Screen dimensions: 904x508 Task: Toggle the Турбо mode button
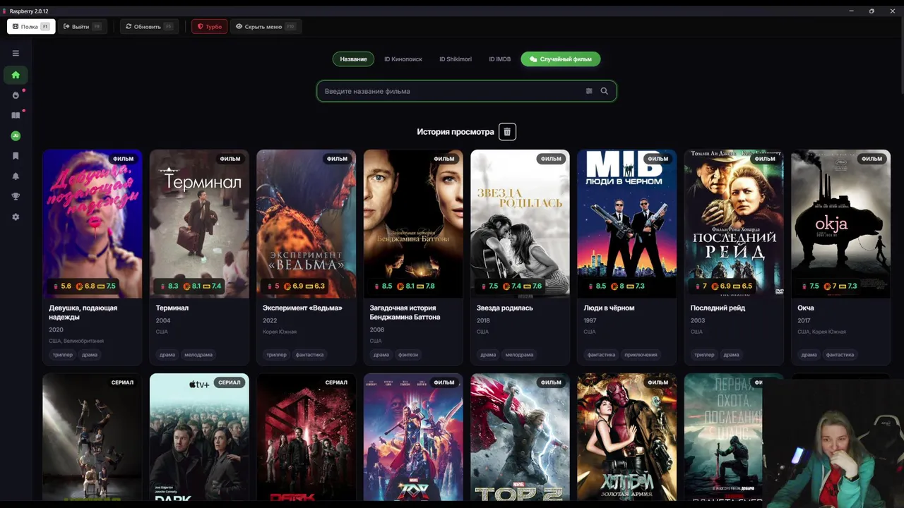pos(209,27)
